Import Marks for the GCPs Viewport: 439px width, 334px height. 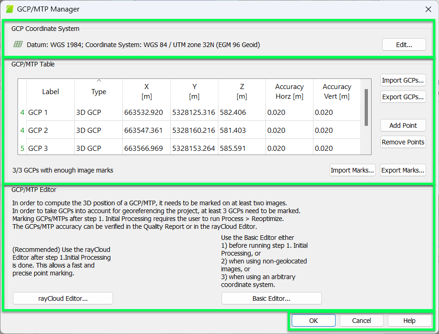[352, 170]
